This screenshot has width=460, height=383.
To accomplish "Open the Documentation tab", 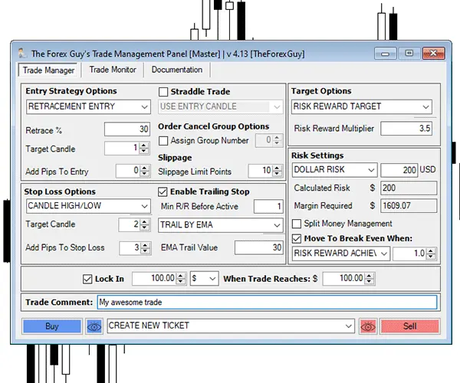I will pos(177,70).
